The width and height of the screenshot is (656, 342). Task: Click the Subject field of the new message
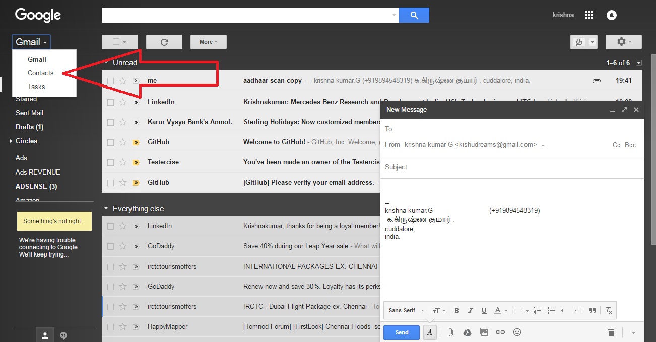click(x=504, y=167)
